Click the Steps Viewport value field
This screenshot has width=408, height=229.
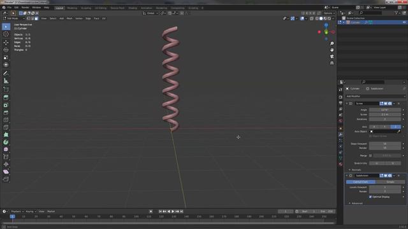point(385,144)
